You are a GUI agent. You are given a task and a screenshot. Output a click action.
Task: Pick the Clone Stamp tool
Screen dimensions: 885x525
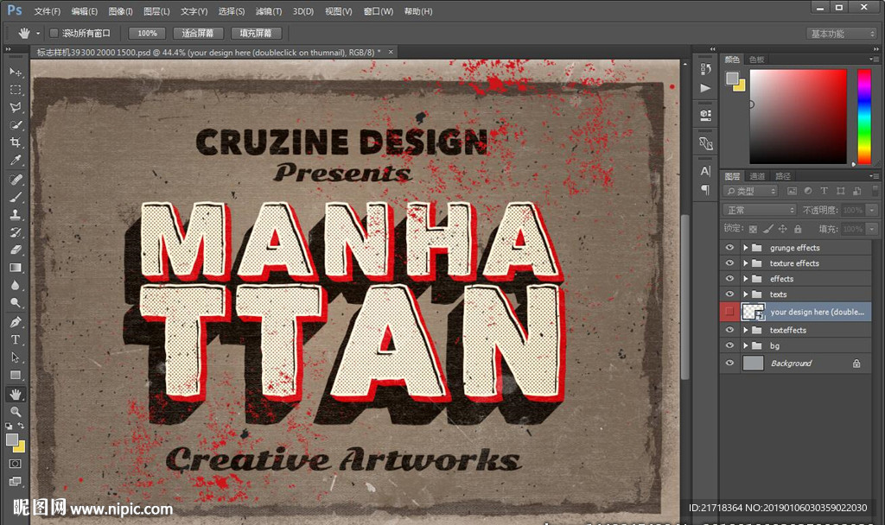16,215
